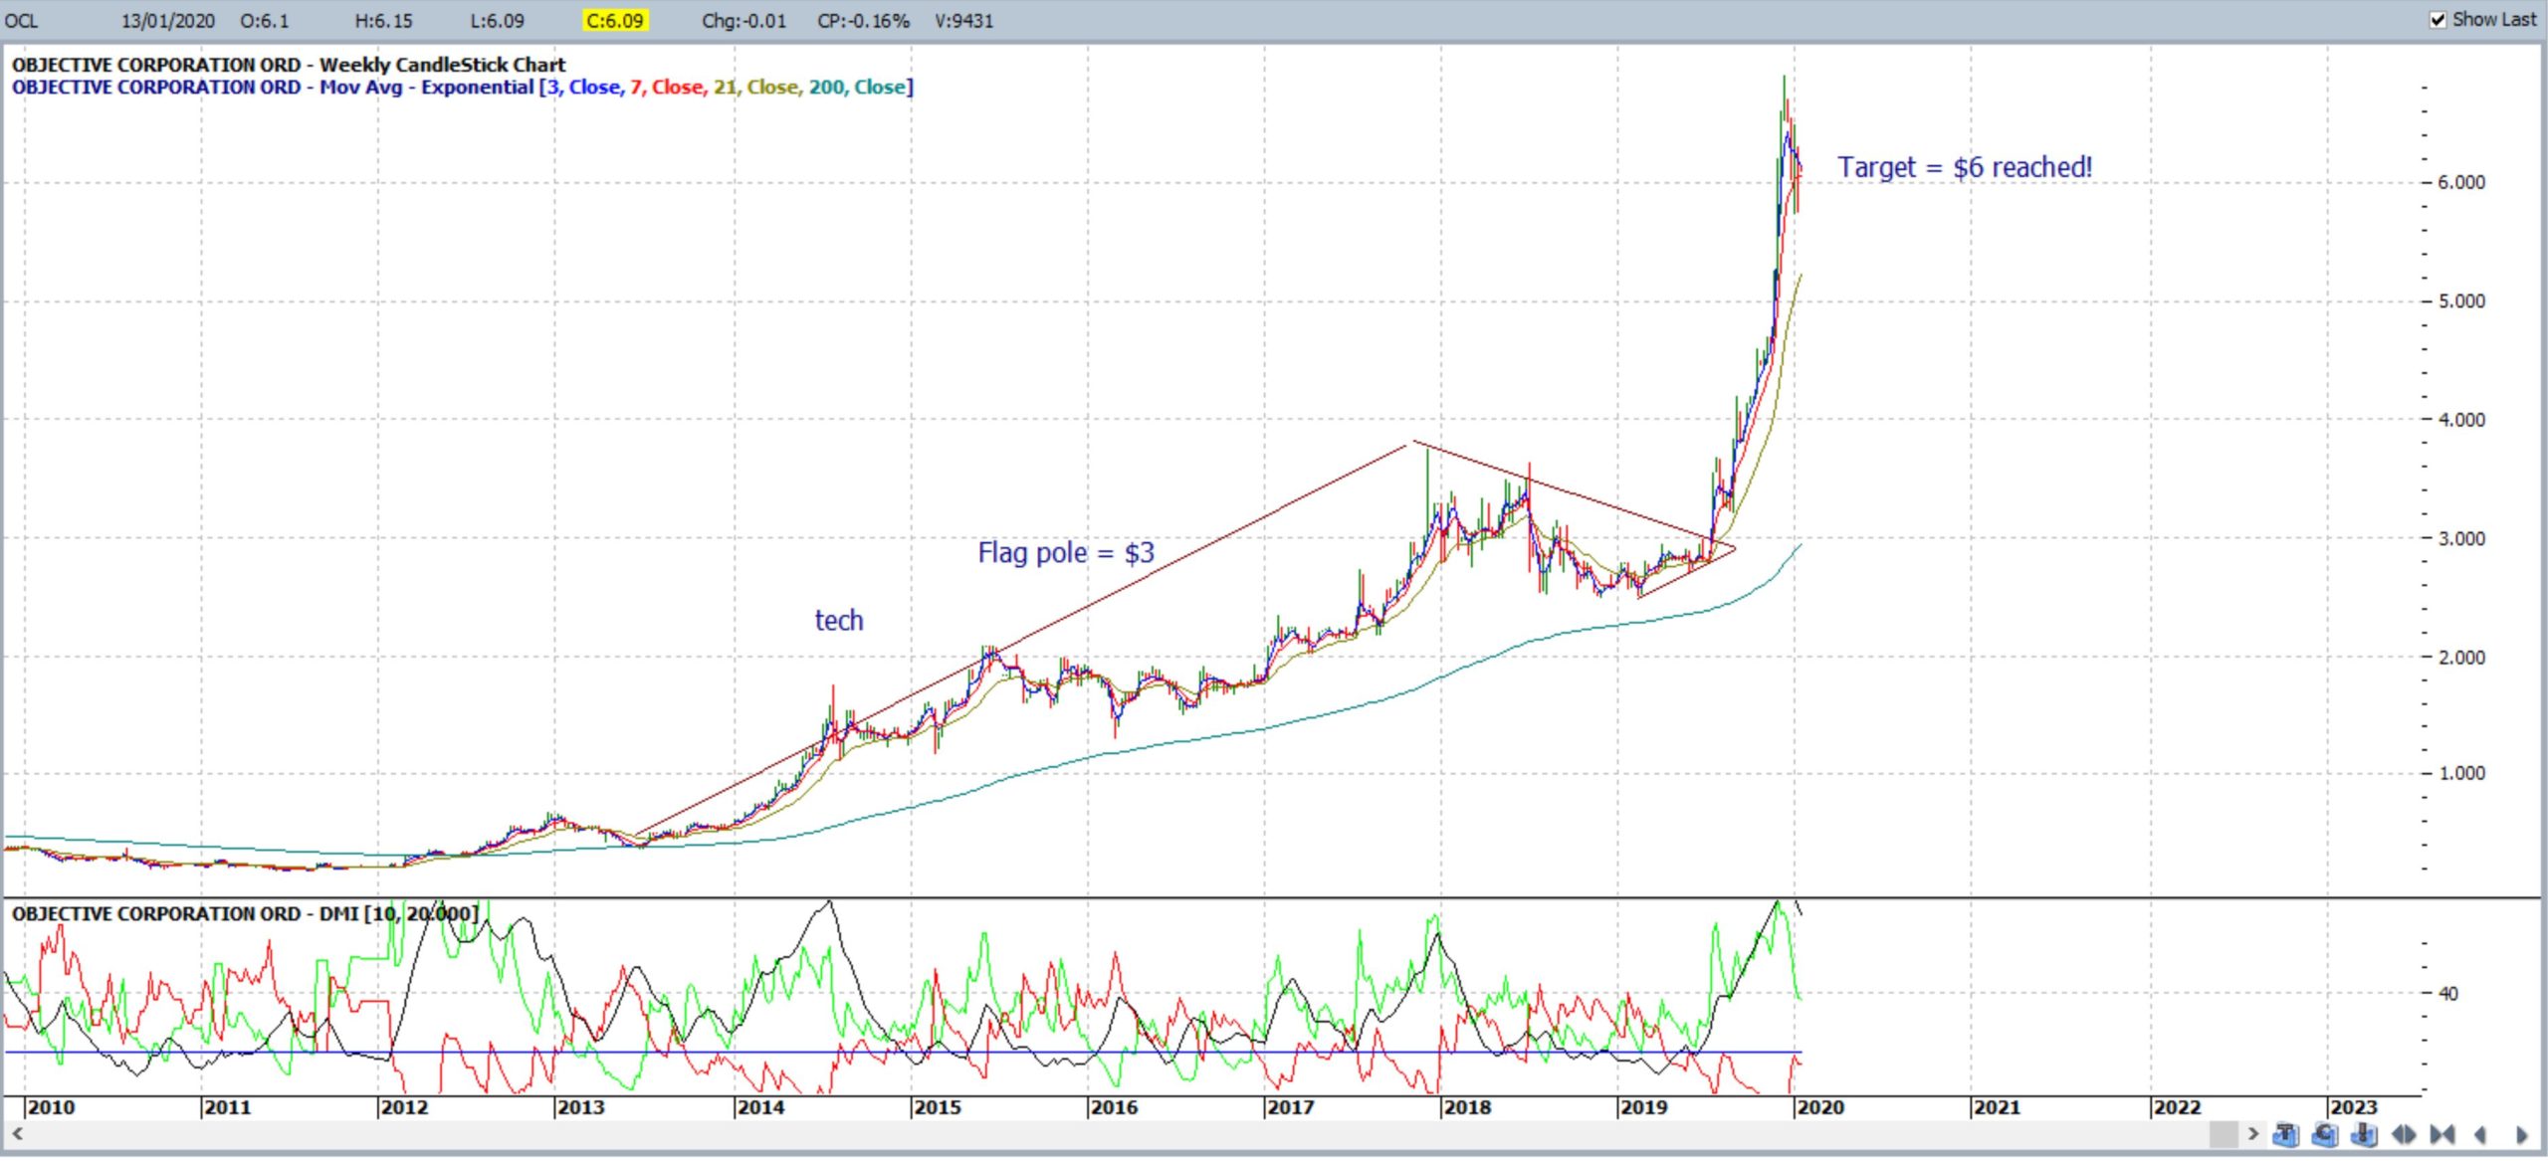Click the outward-pointing double arrows expand icon
The width and height of the screenshot is (2548, 1161).
point(2404,1134)
